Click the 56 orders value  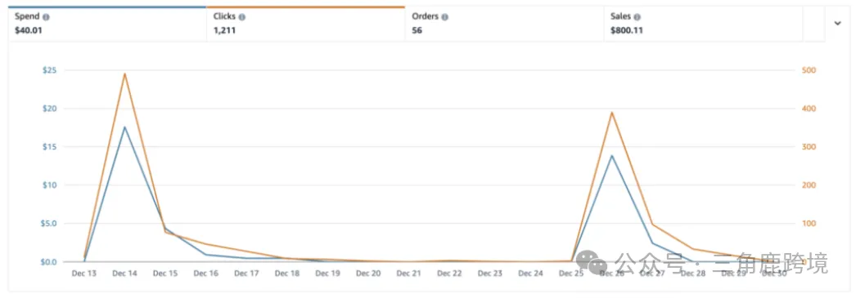click(x=417, y=30)
